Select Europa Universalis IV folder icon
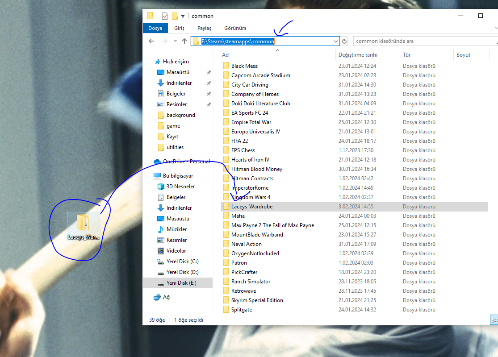Image resolution: width=498 pixels, height=357 pixels. coord(226,131)
